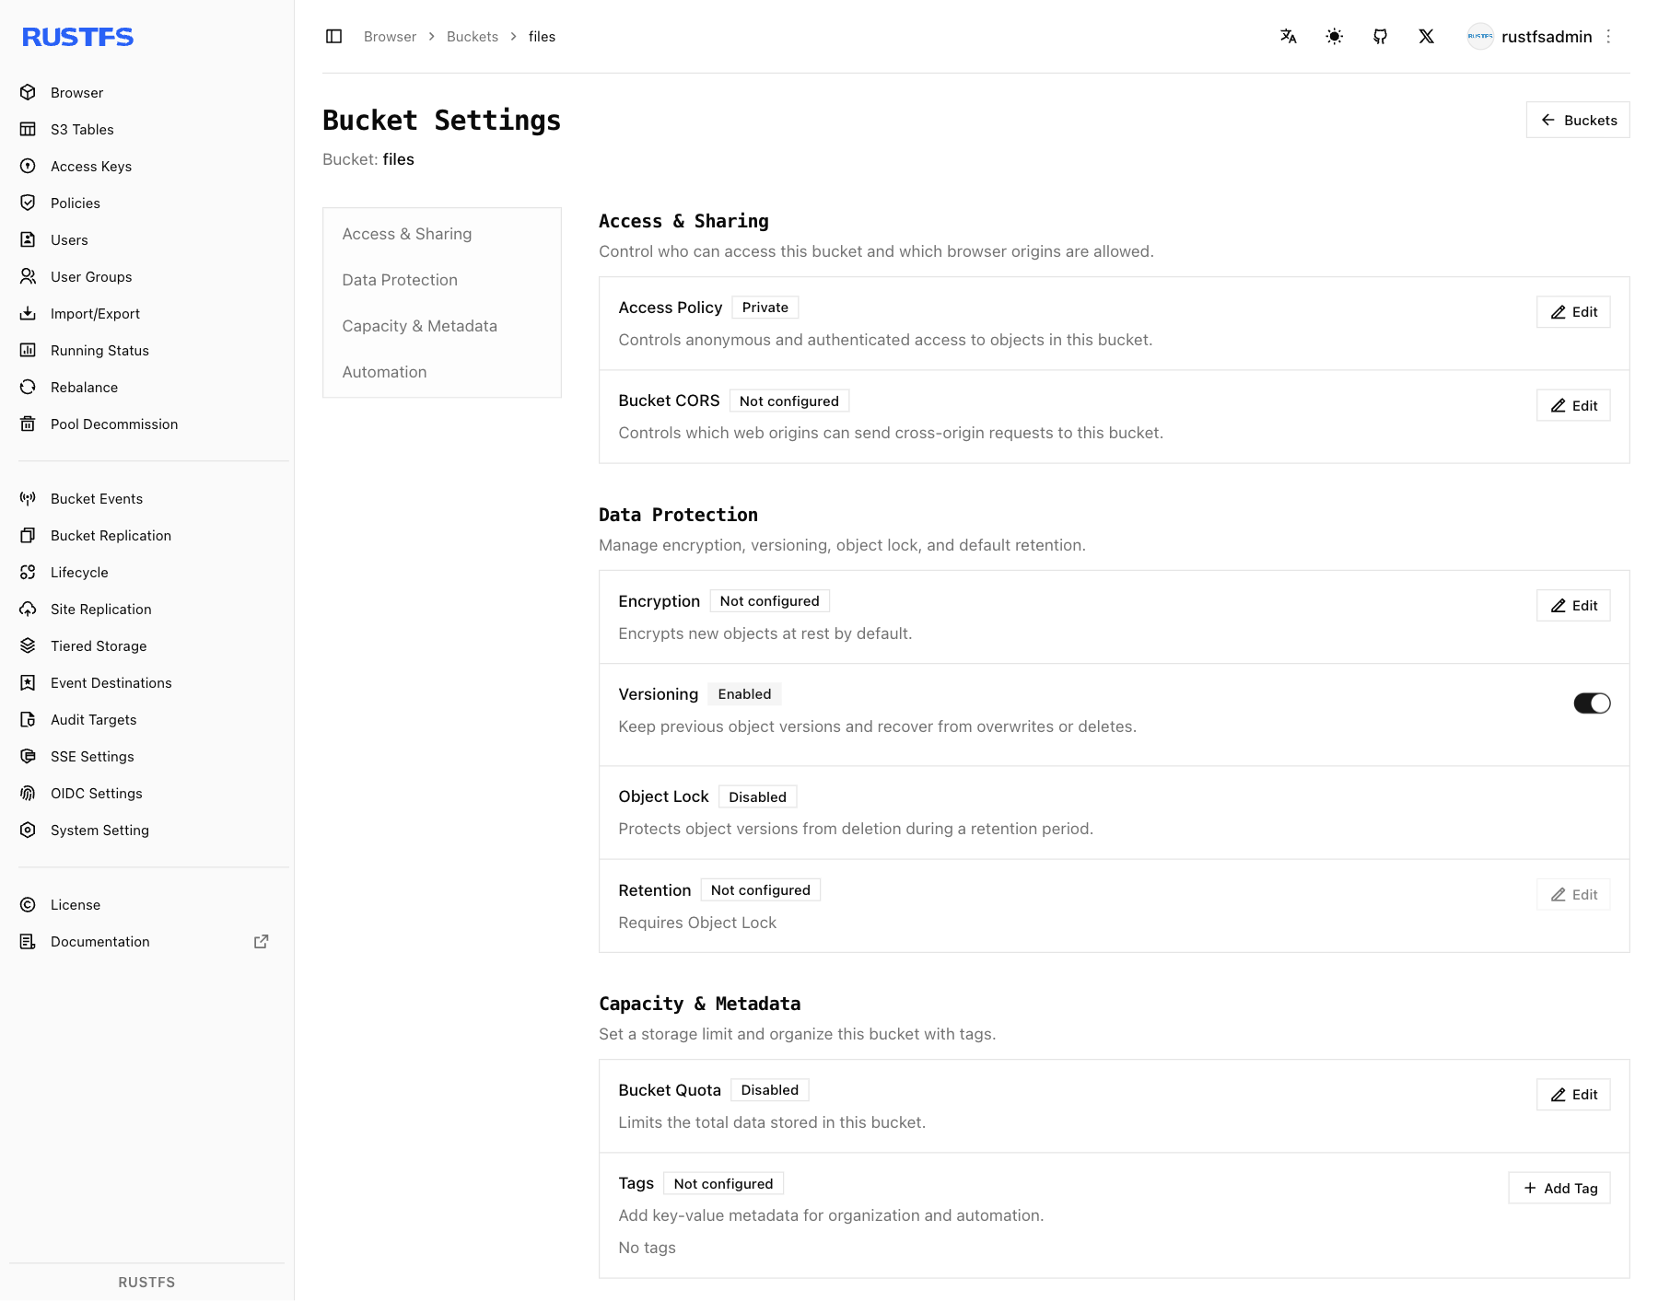Open the Access Keys icon in sidebar
Viewport: 1658px width, 1301px height.
(x=28, y=167)
